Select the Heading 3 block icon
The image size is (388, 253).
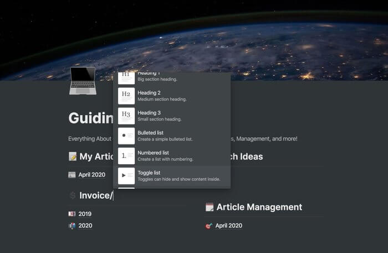(x=126, y=116)
